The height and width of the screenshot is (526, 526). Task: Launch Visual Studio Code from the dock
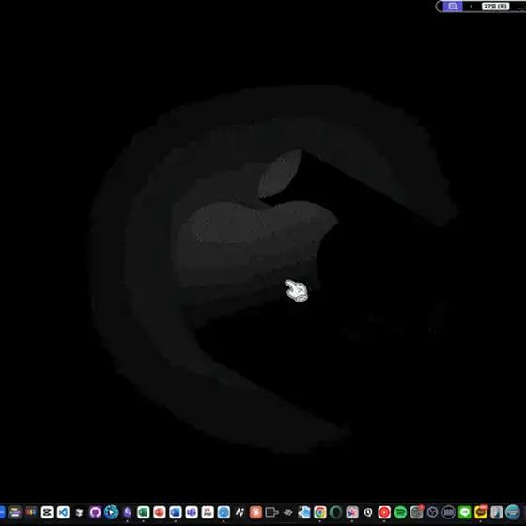(63, 512)
